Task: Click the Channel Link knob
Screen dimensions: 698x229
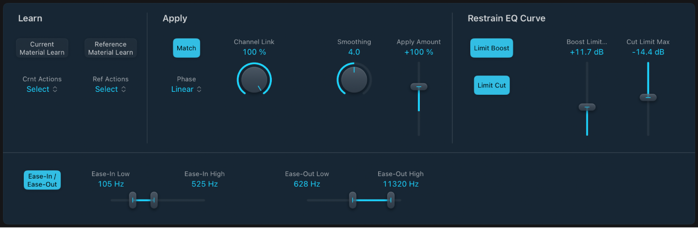Action: tap(254, 79)
